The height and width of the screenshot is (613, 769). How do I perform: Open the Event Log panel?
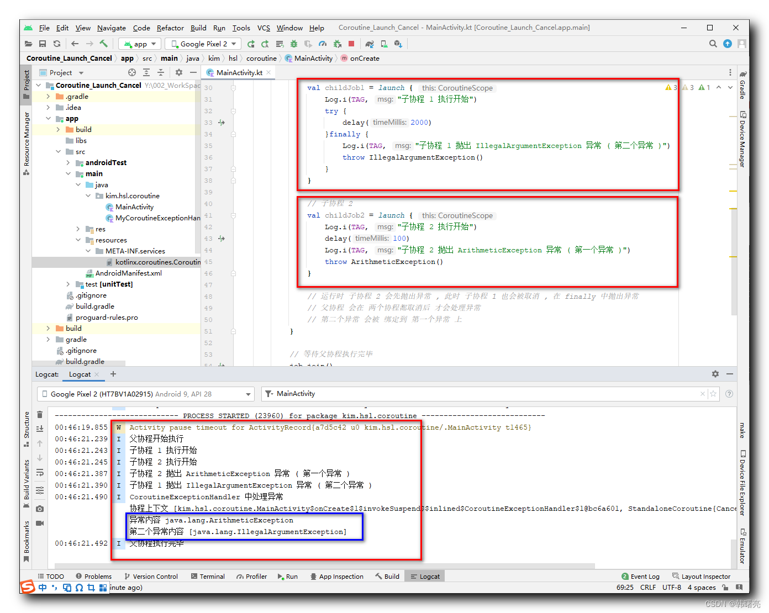(x=640, y=576)
